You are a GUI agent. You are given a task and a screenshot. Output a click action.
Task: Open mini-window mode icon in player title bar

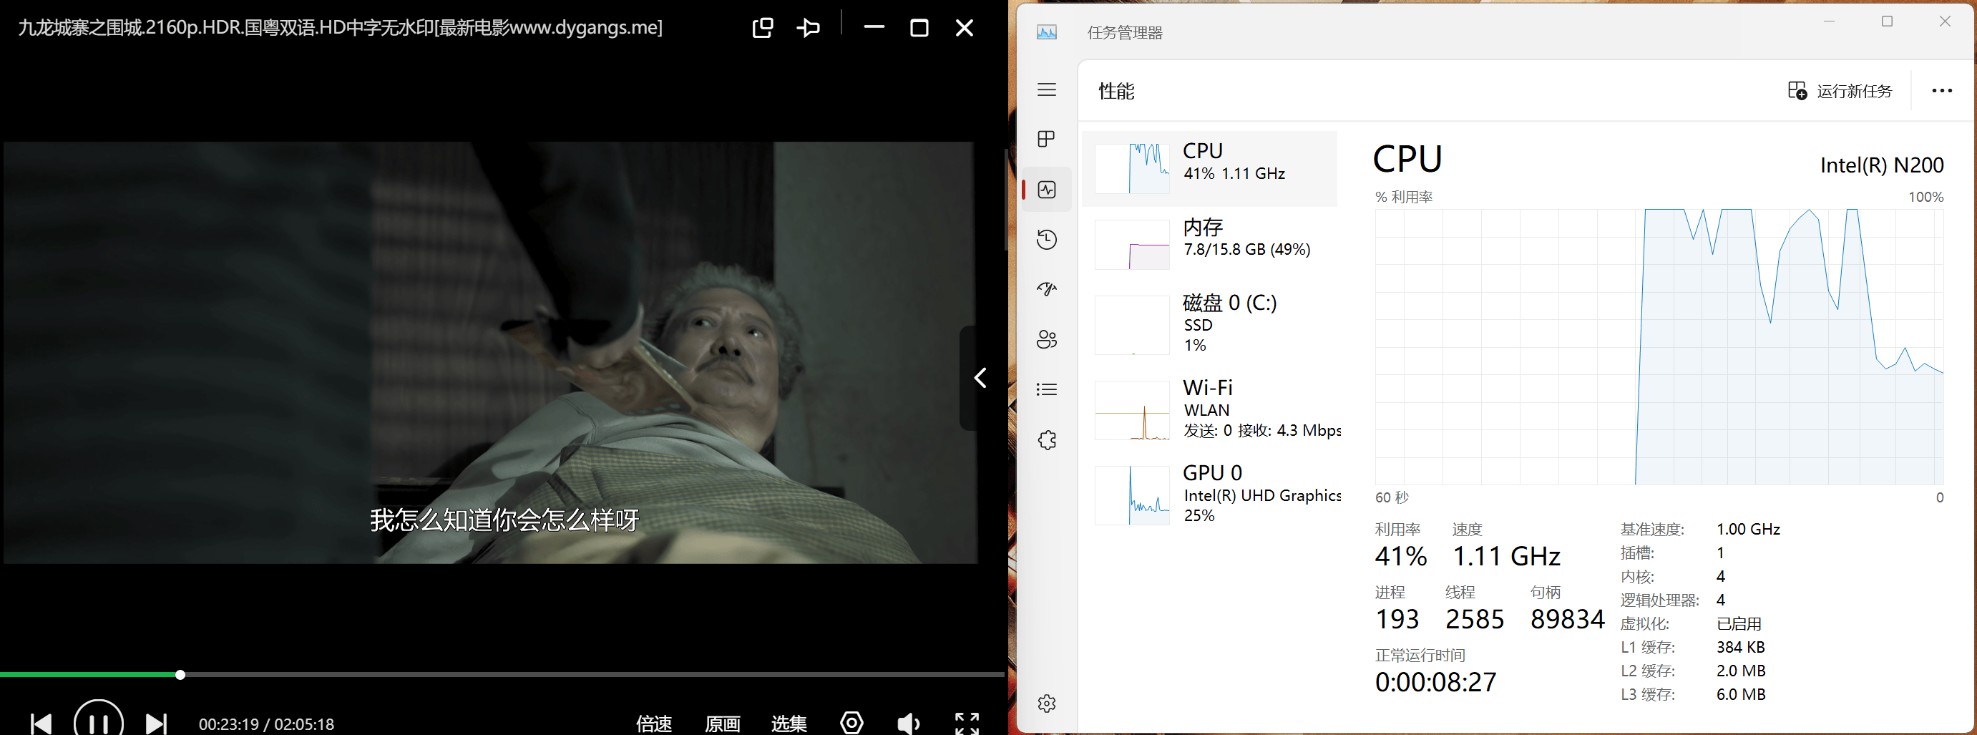click(762, 28)
